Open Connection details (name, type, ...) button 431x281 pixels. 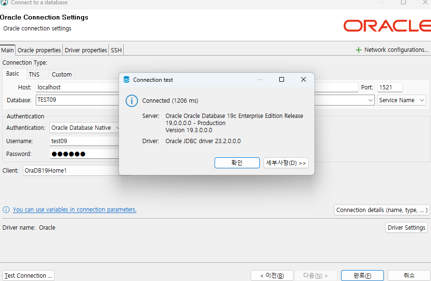tap(382, 210)
